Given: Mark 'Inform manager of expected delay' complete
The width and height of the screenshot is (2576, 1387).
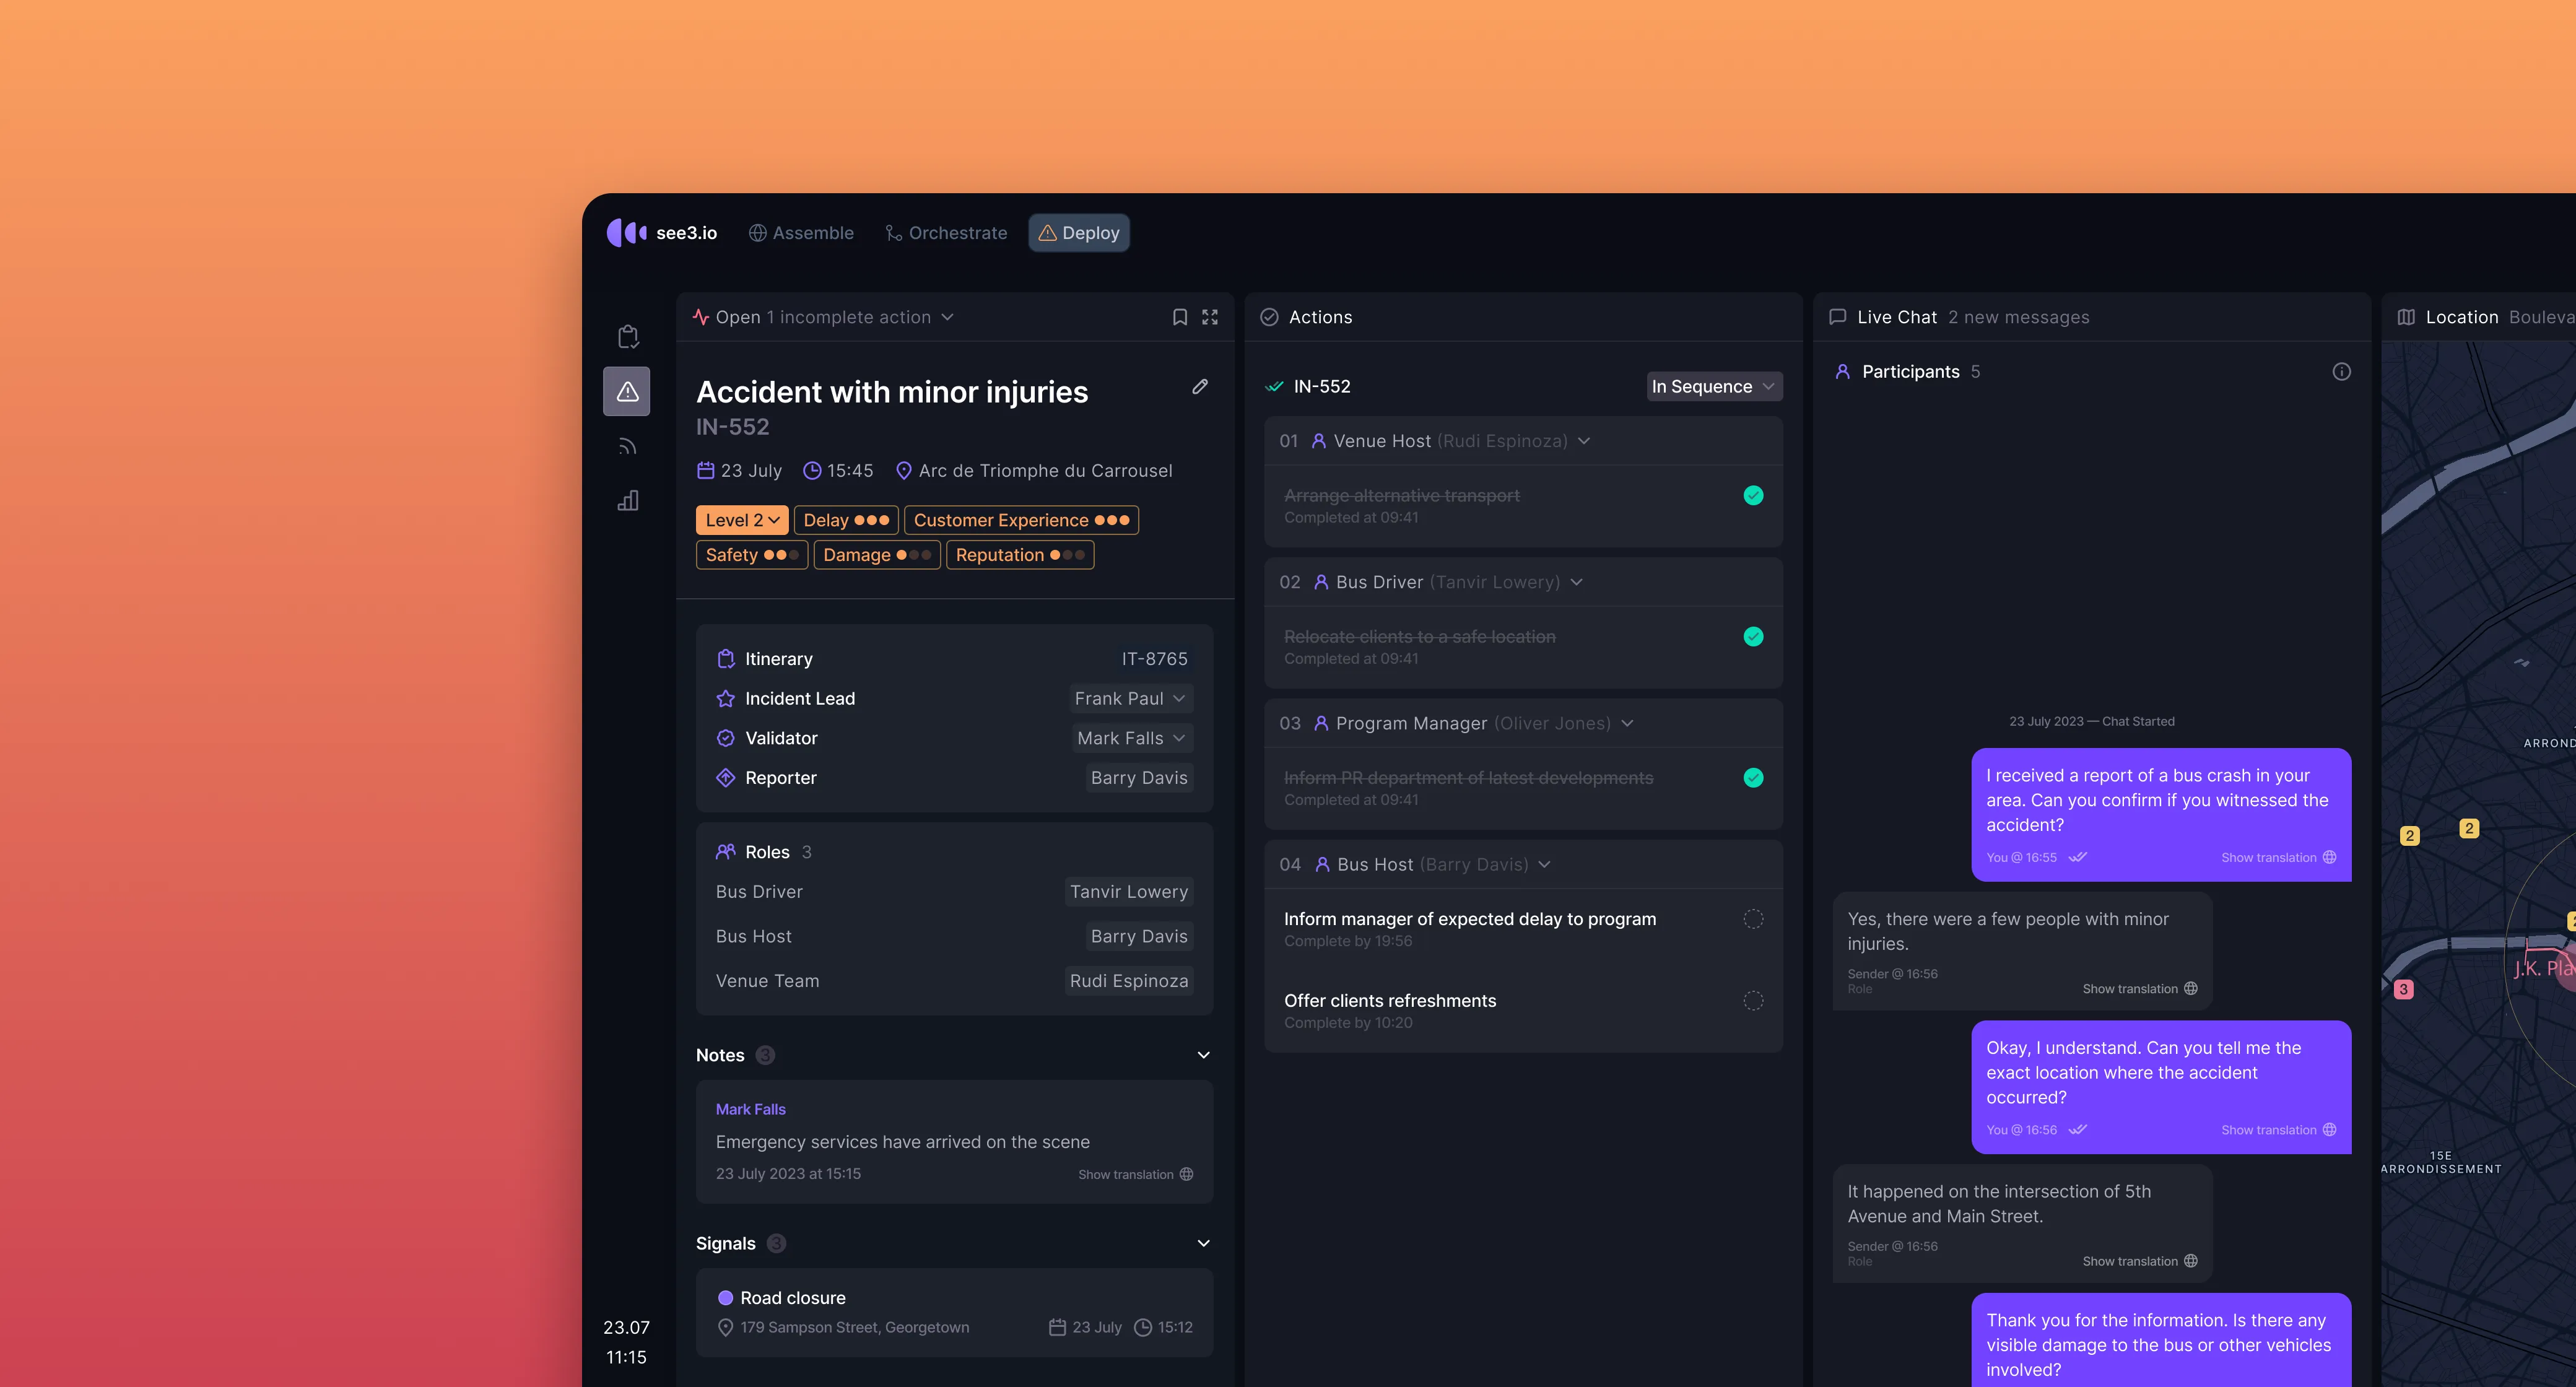Looking at the screenshot, I should click(x=1753, y=919).
